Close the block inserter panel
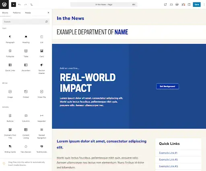 [48, 13]
